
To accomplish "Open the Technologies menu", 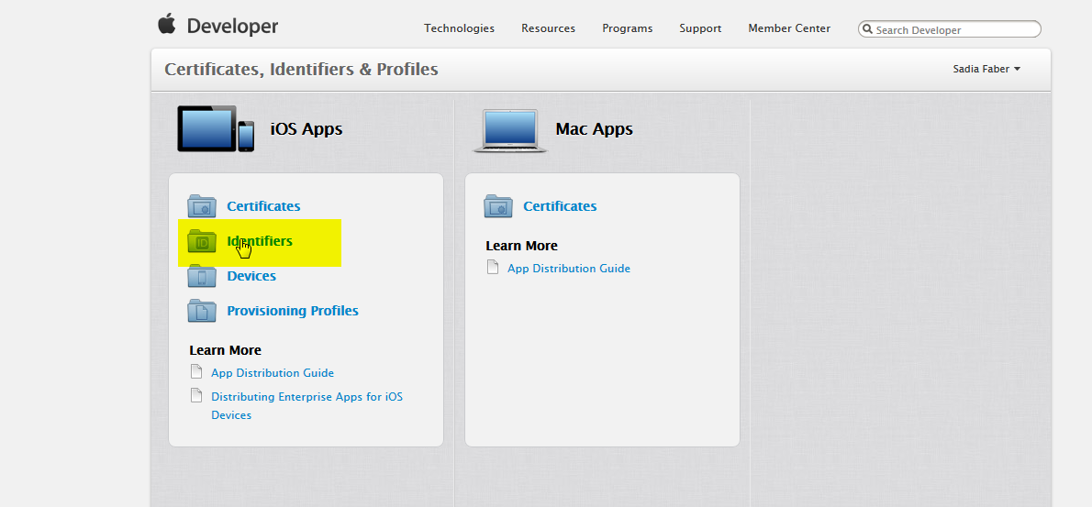I will (459, 28).
